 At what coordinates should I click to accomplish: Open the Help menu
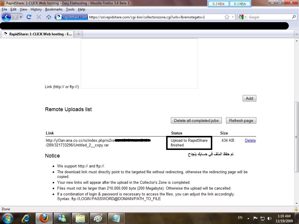81,9
